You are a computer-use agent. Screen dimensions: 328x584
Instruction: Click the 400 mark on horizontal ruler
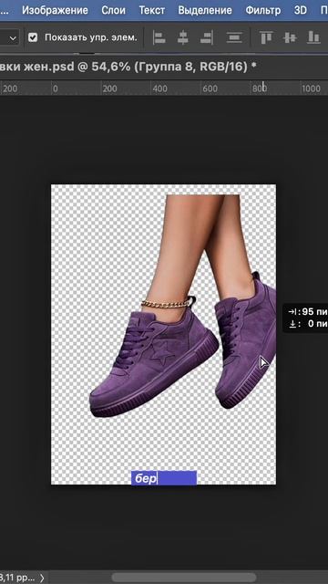coord(159,89)
